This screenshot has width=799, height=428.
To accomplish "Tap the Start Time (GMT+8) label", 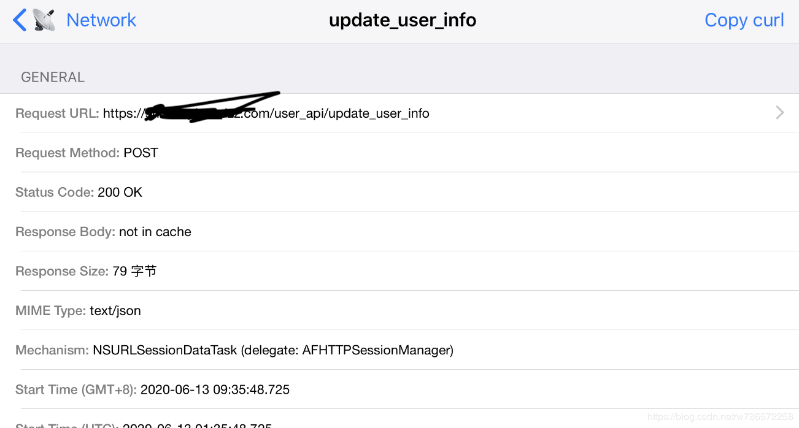I will pyautogui.click(x=76, y=389).
